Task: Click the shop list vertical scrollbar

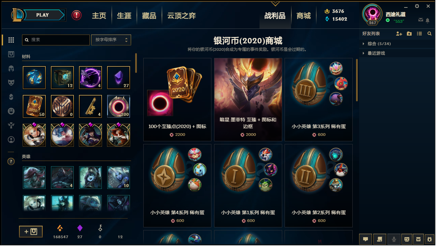Action: click(357, 80)
